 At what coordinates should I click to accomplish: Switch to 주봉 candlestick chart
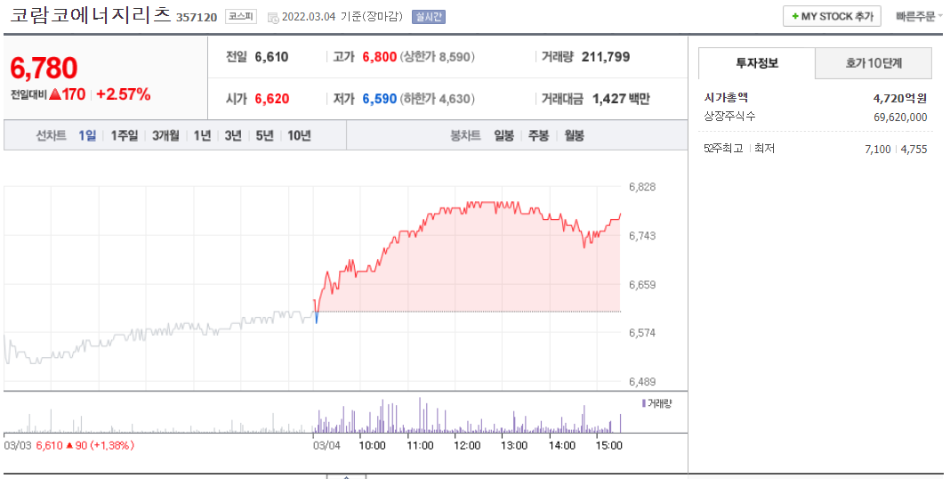pos(539,135)
